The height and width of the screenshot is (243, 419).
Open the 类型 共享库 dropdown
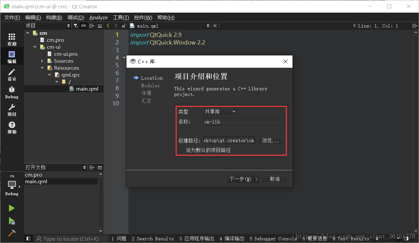click(221, 112)
